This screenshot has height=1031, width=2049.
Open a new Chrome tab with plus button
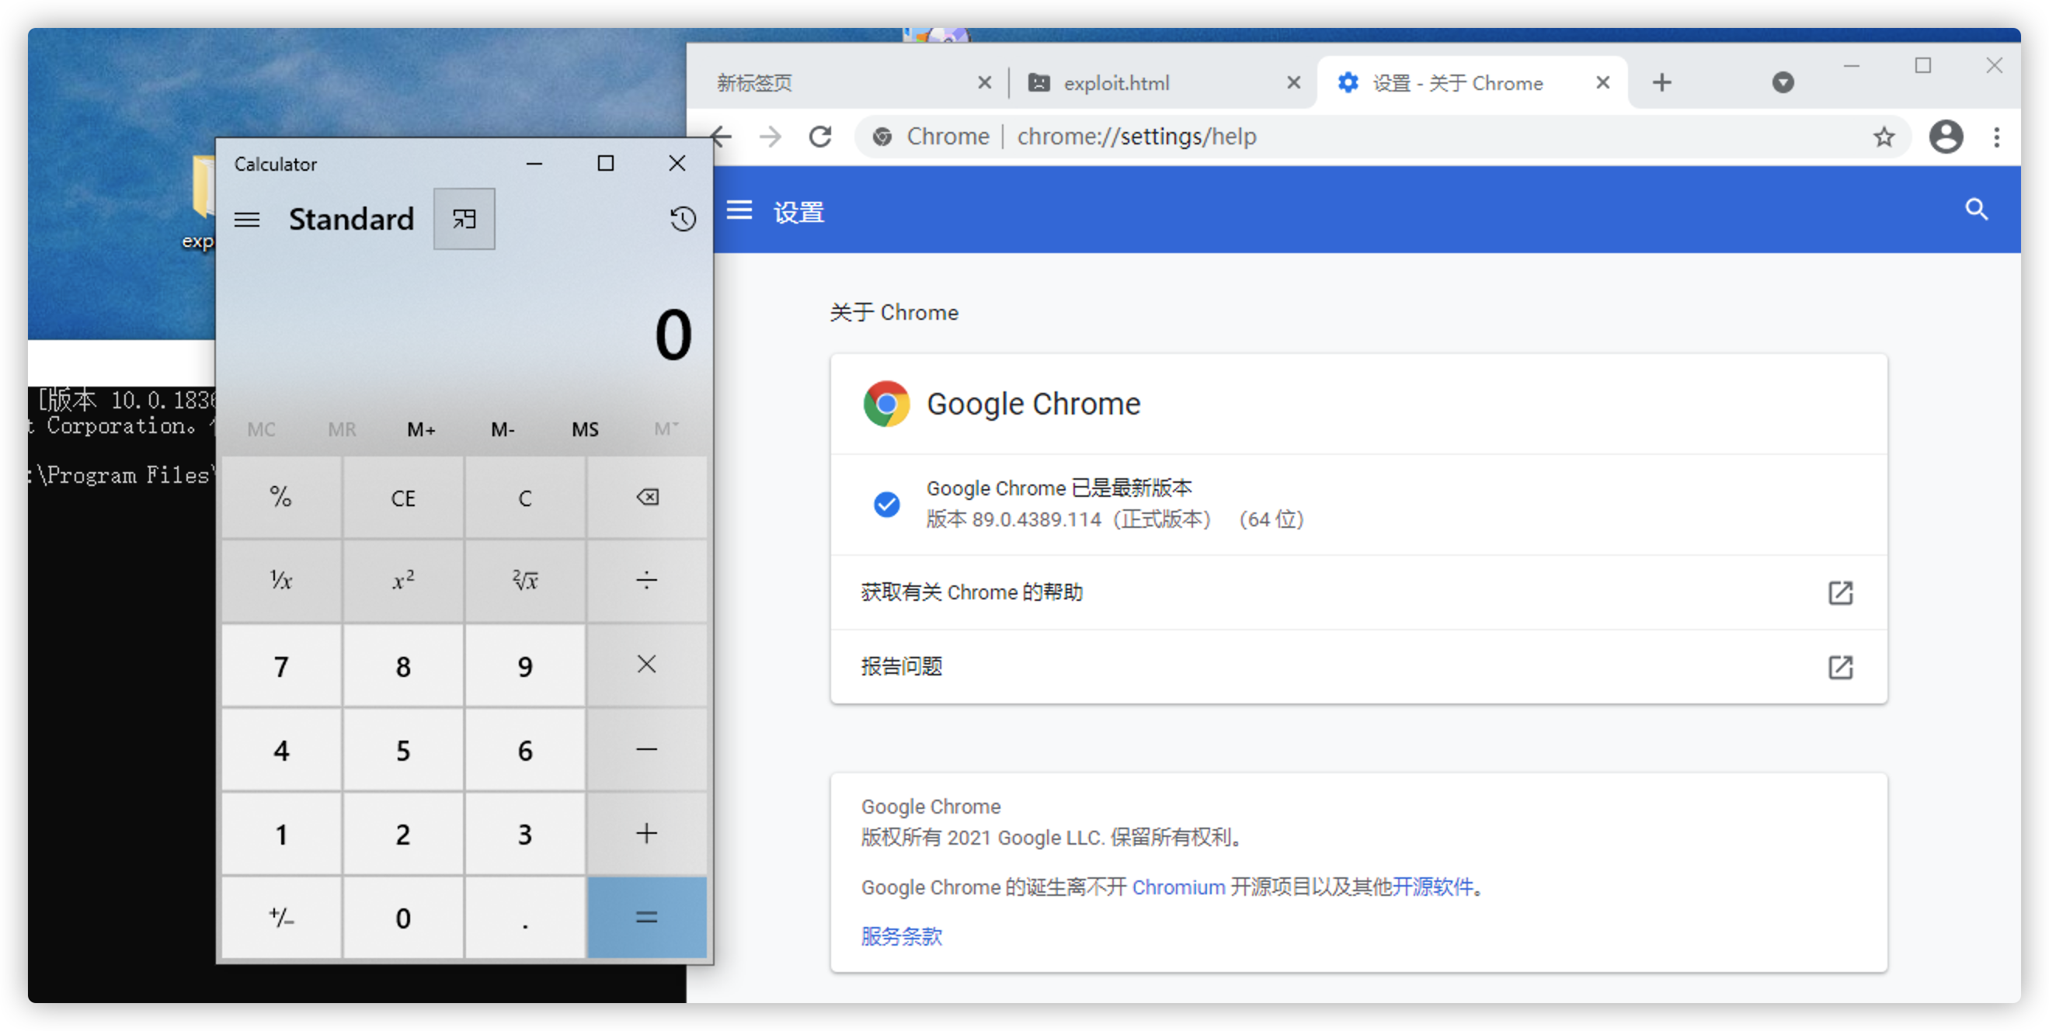point(1661,82)
